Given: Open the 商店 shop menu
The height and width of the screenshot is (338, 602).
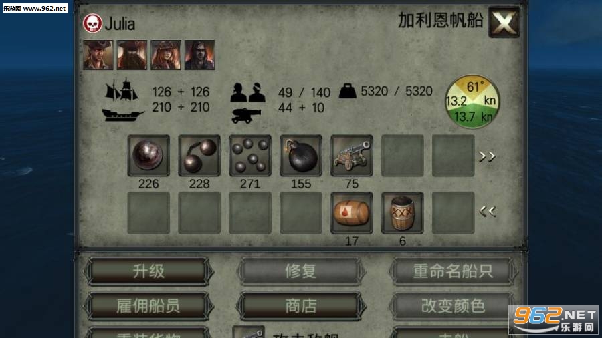Looking at the screenshot, I should [x=300, y=306].
